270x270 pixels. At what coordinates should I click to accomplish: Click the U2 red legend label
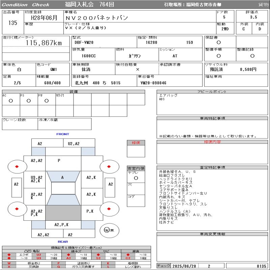(x=39, y=255)
